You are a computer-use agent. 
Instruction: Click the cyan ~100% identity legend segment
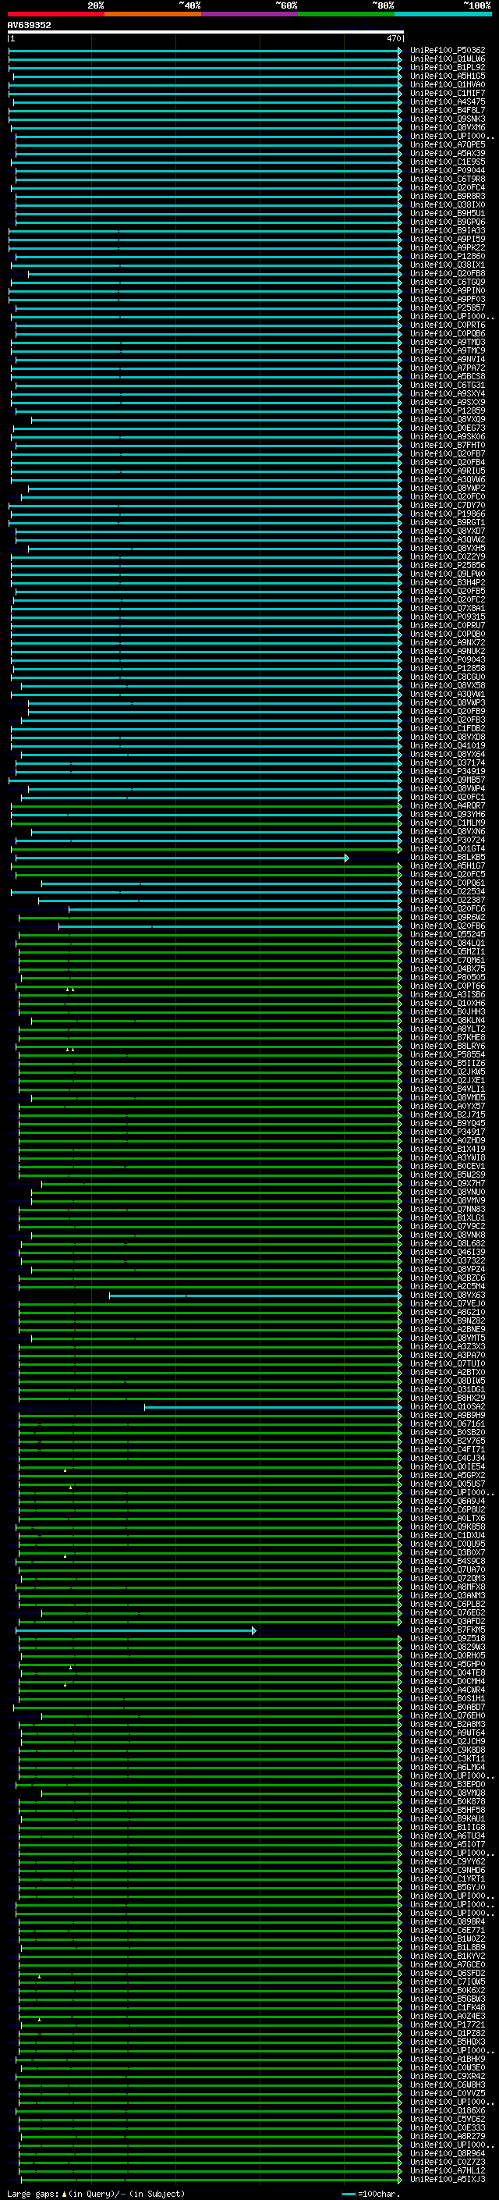point(444,14)
